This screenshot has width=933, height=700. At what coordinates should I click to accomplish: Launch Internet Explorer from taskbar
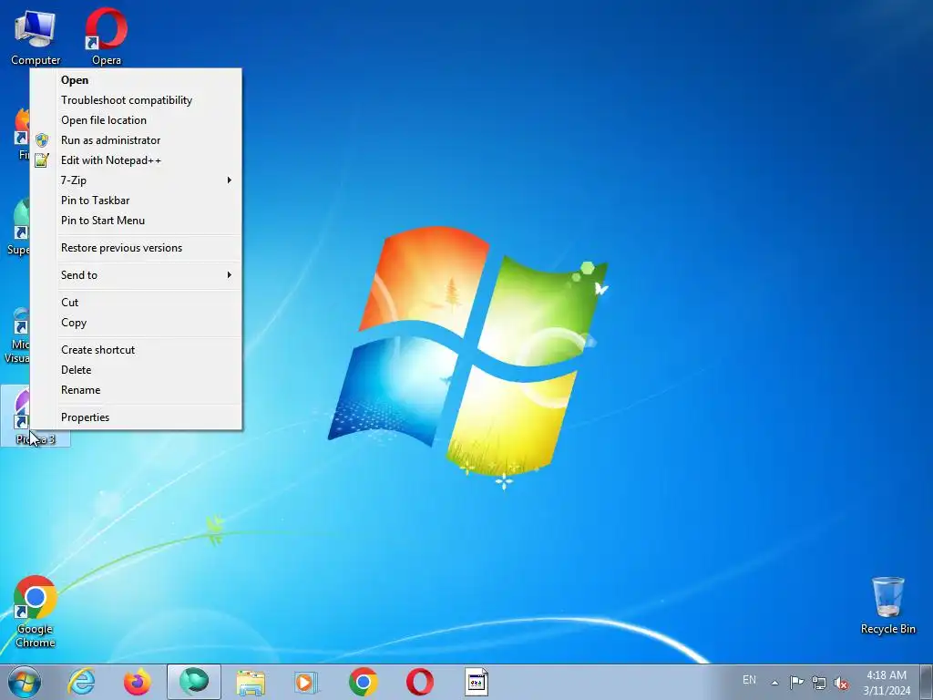pos(81,682)
